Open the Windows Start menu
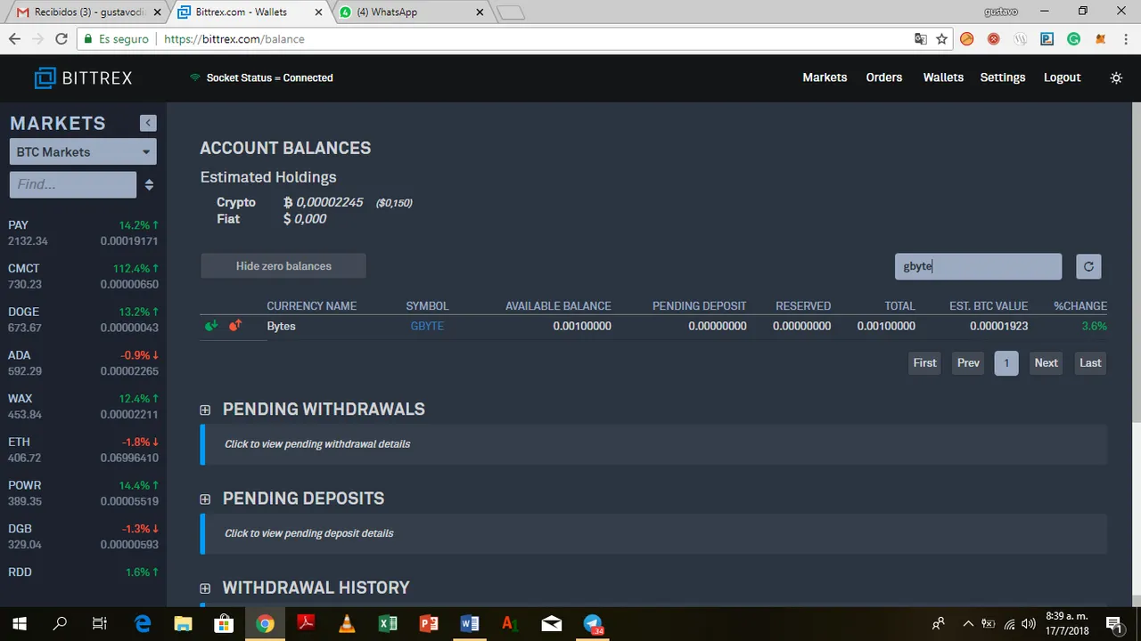The width and height of the screenshot is (1141, 641). click(x=20, y=623)
